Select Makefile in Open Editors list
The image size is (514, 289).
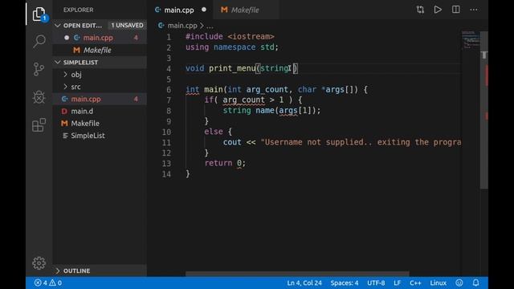(x=100, y=50)
